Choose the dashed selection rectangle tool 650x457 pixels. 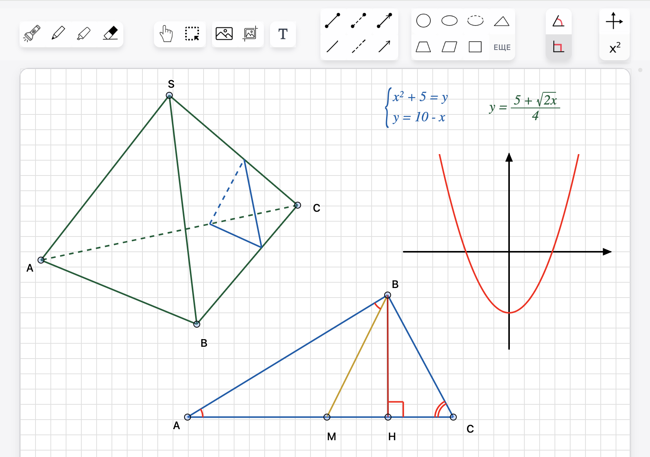tap(192, 34)
